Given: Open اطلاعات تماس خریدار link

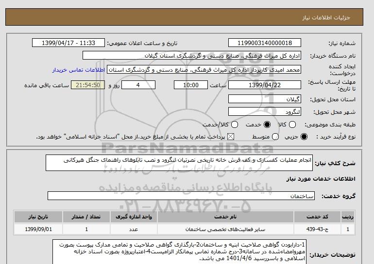Looking at the screenshot, I should (79, 70).
